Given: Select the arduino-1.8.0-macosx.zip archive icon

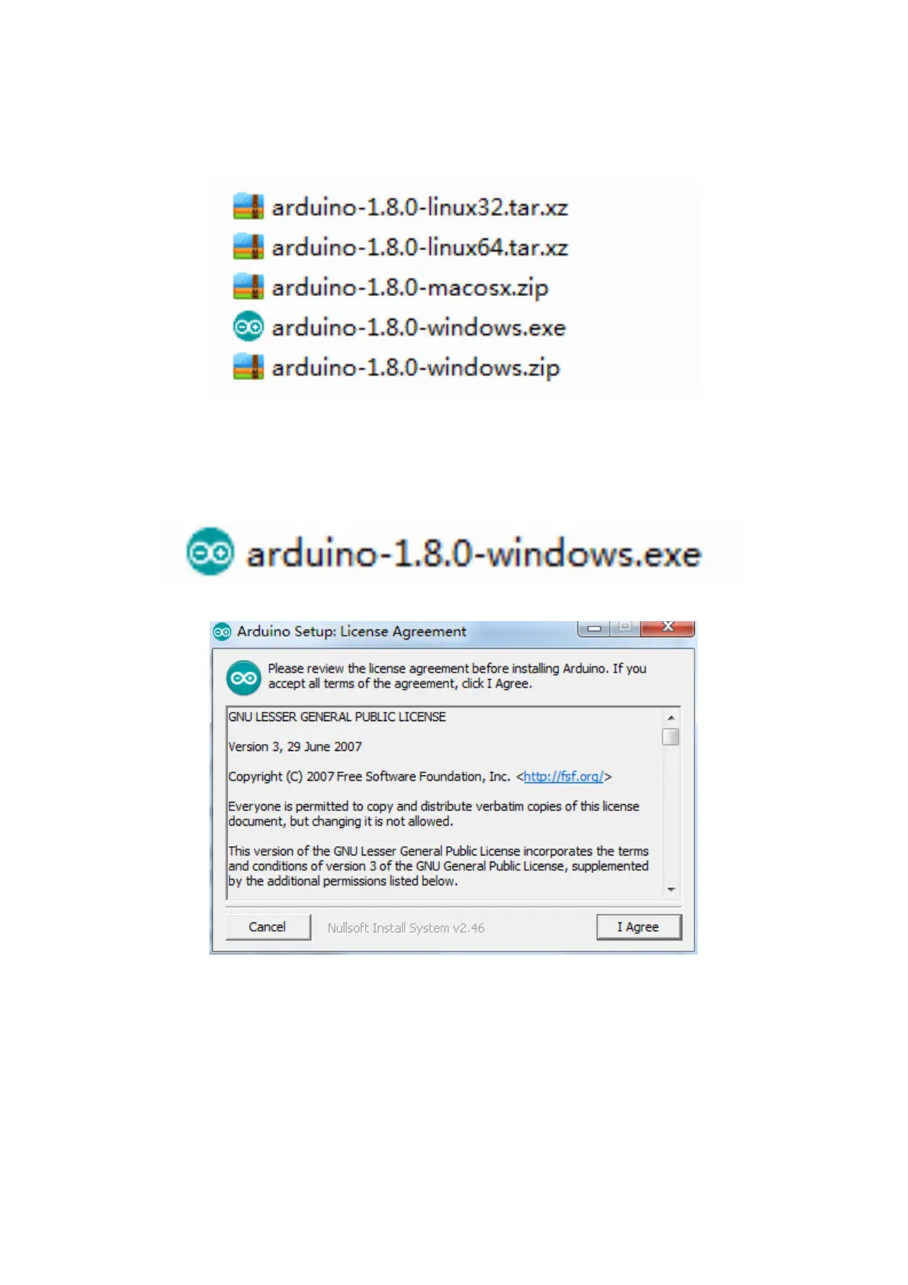Looking at the screenshot, I should point(248,287).
